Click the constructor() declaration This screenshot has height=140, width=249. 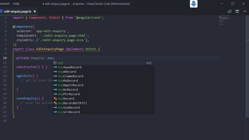point(28,67)
